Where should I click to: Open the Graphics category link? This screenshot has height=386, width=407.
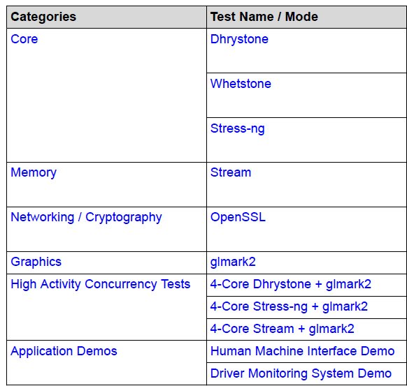point(36,262)
